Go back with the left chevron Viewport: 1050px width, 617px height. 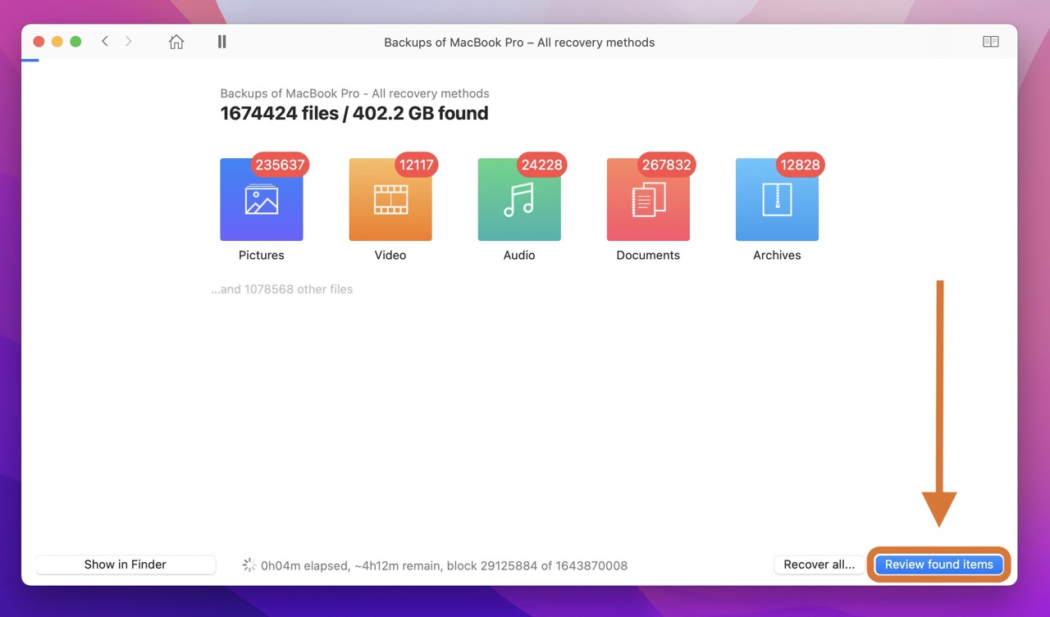coord(105,41)
